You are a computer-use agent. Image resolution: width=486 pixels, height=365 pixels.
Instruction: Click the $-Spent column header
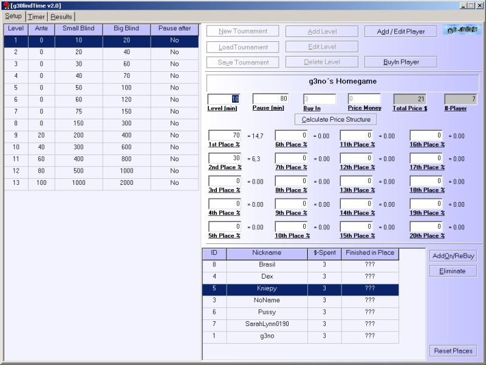coord(324,254)
